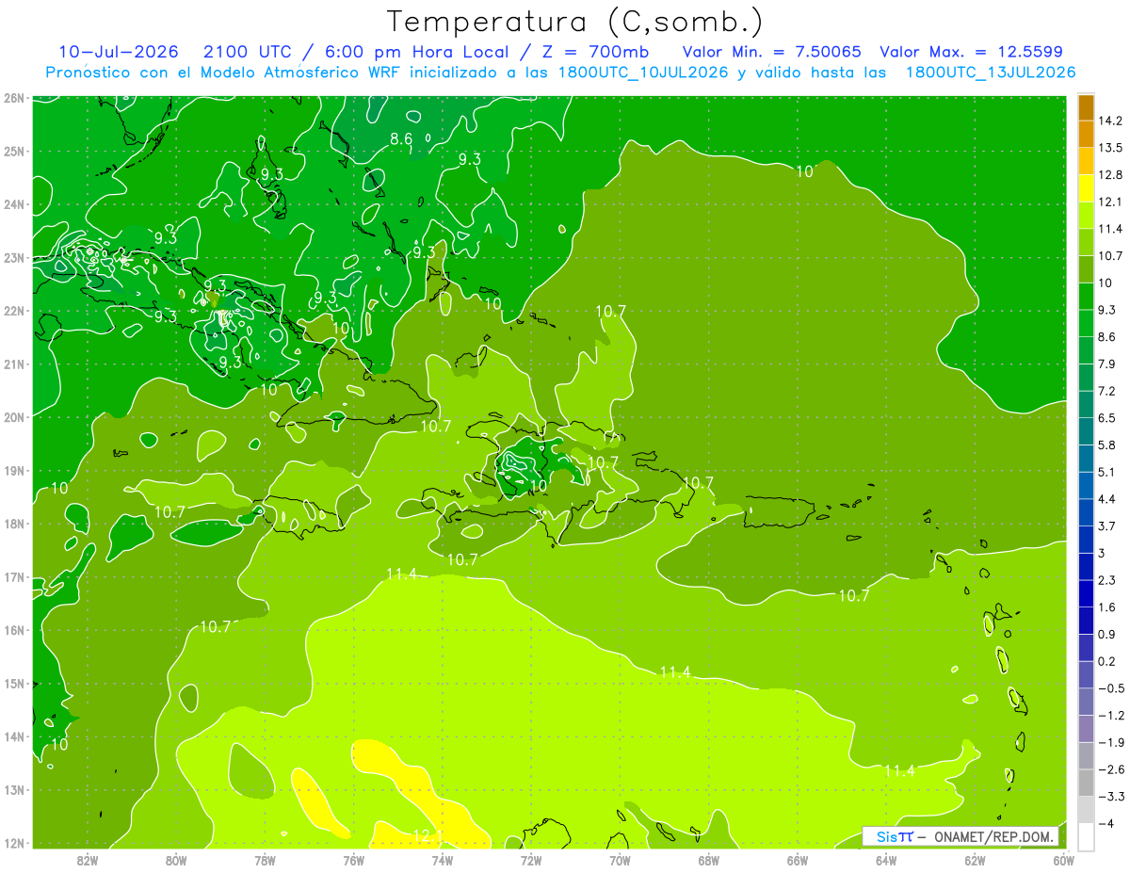This screenshot has height=873, width=1130.
Task: Click the 25N latitude axis label
Action: [13, 151]
